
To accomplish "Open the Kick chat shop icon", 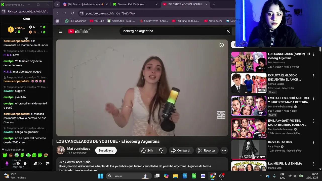I will pos(48,164).
